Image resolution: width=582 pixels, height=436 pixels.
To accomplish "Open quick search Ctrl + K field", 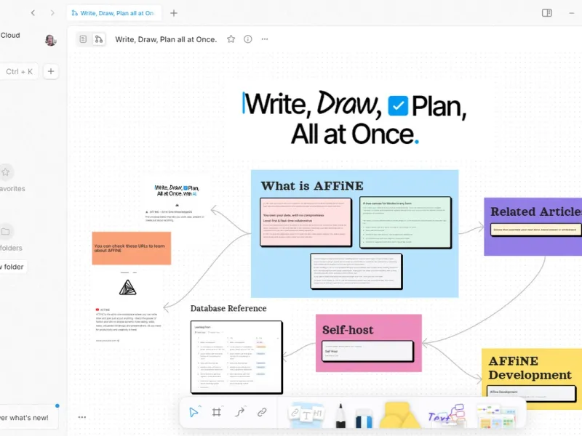I will pos(20,71).
